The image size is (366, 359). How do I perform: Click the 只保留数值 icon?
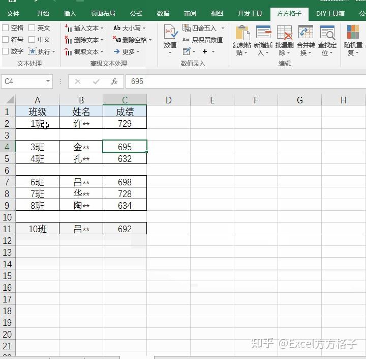pyautogui.click(x=186, y=40)
